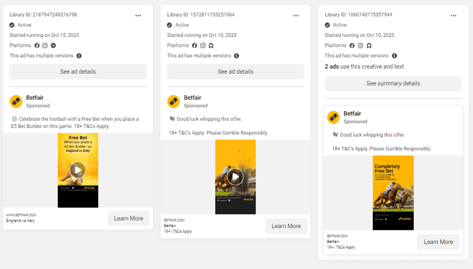473x269 pixels.
Task: Click Learn More on Completely Free Bet ad
Action: pos(438,242)
